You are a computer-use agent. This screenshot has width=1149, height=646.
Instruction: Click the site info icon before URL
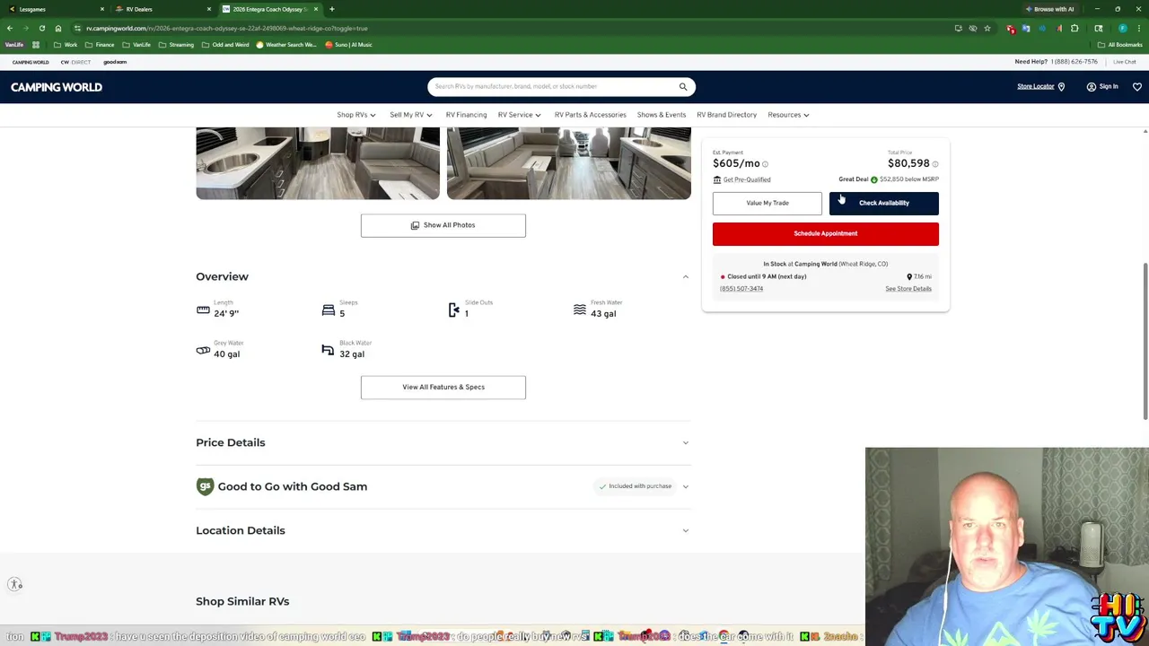77,28
